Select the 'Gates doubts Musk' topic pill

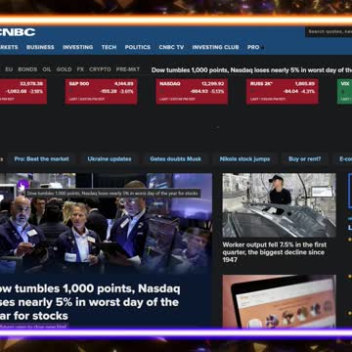[x=176, y=159]
